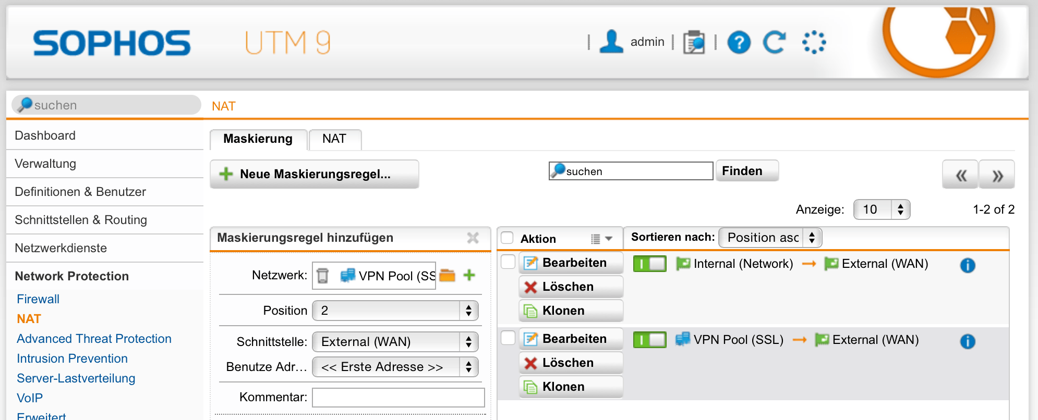1038x420 pixels.
Task: Click the magnifier icon in list search field
Action: point(559,170)
